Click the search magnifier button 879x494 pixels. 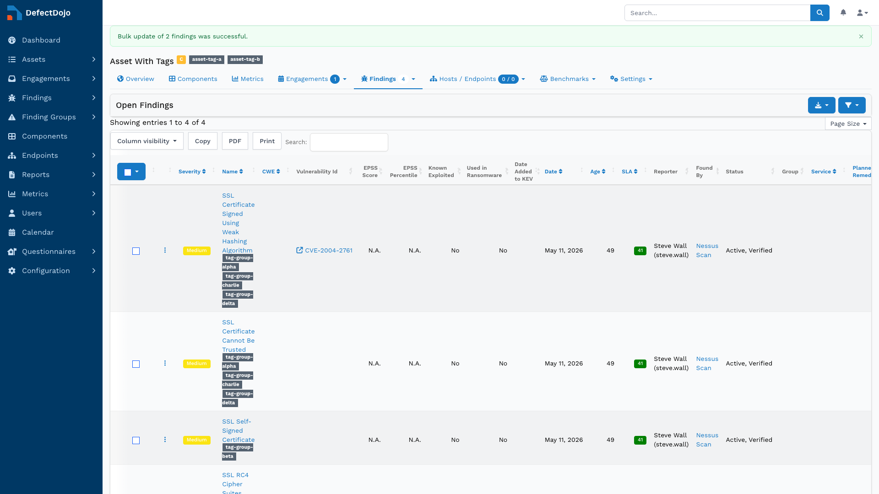[x=819, y=13]
